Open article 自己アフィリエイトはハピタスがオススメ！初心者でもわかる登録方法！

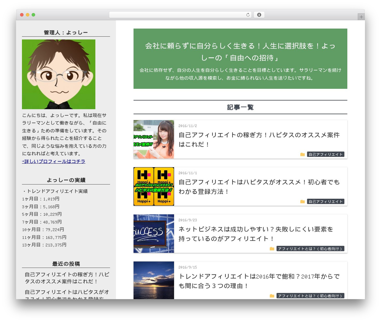[259, 187]
